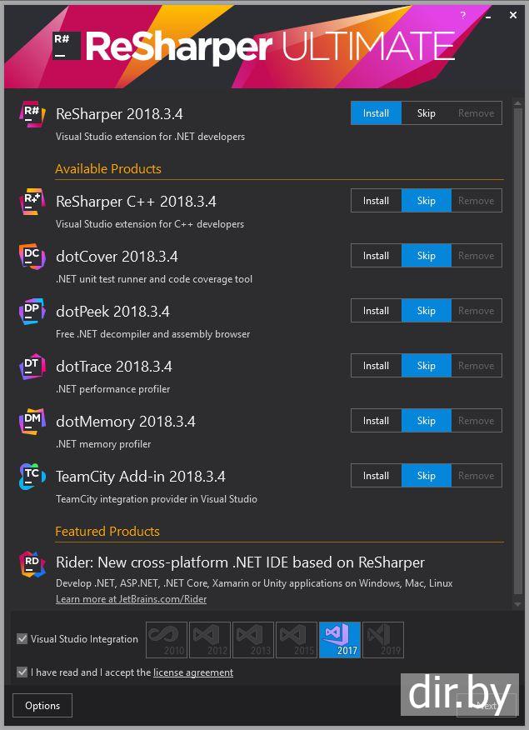Open the Learn more at JetBrains.com/Rider link
Viewport: 529px width, 730px height.
click(x=131, y=599)
